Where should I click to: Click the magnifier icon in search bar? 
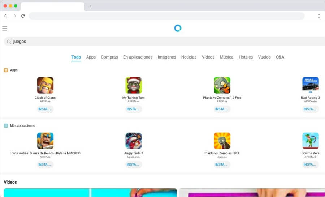pos(9,42)
